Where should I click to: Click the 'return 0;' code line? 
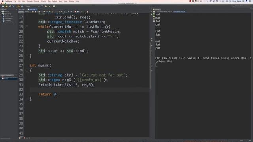pos(48,94)
